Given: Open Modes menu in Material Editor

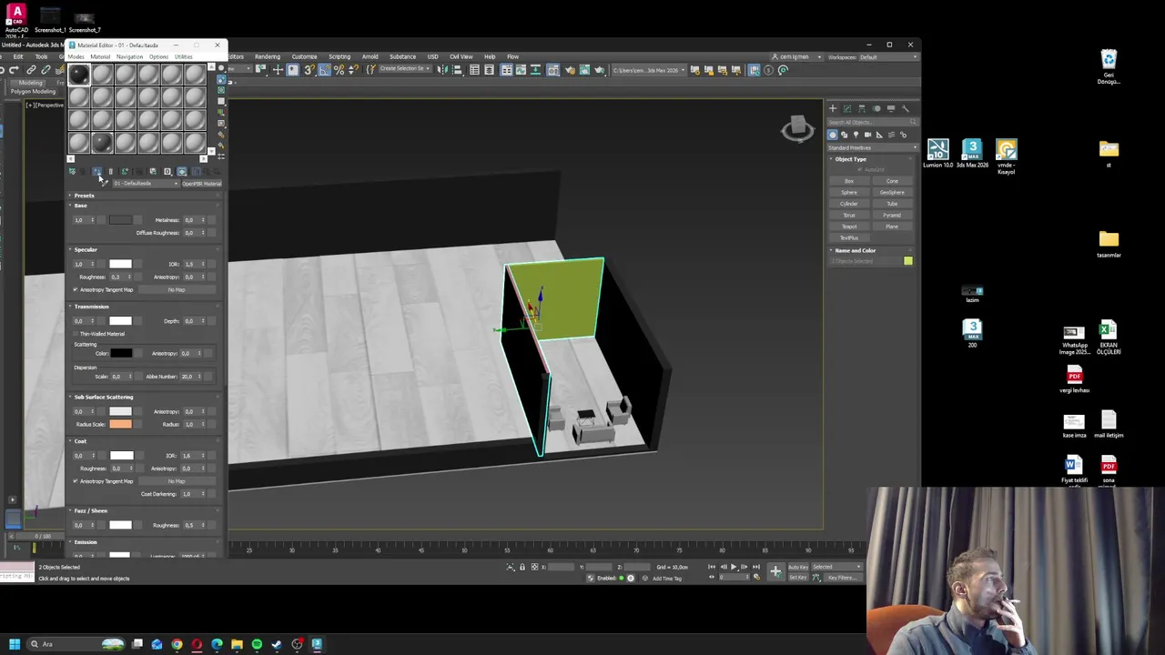Looking at the screenshot, I should pos(76,56).
